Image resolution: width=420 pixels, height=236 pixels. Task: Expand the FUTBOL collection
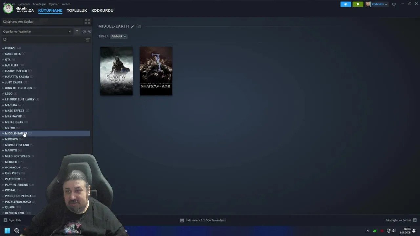tap(3, 48)
